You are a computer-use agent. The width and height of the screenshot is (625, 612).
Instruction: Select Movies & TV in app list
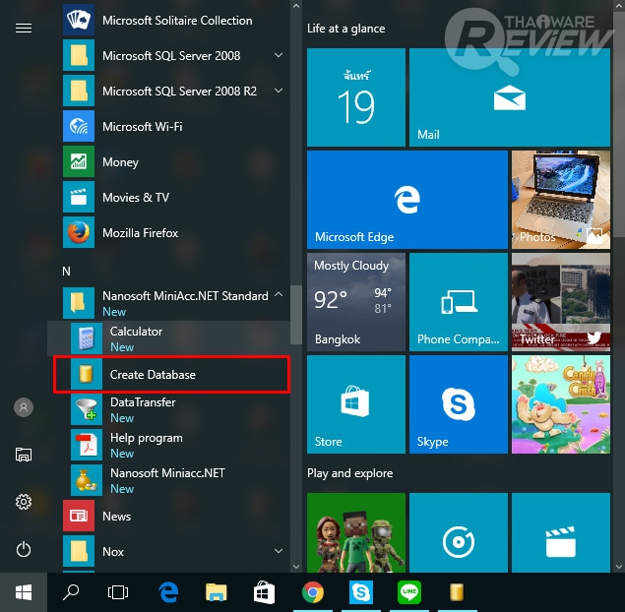pyautogui.click(x=135, y=198)
